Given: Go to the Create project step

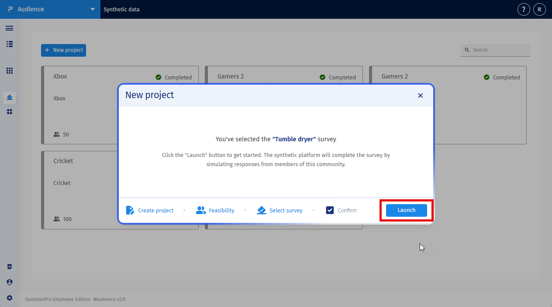Looking at the screenshot, I should coord(150,210).
